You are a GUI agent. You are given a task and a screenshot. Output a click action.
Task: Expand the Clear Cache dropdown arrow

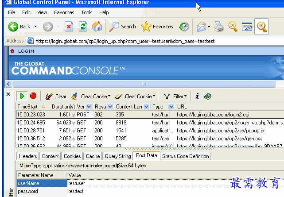click(109, 96)
